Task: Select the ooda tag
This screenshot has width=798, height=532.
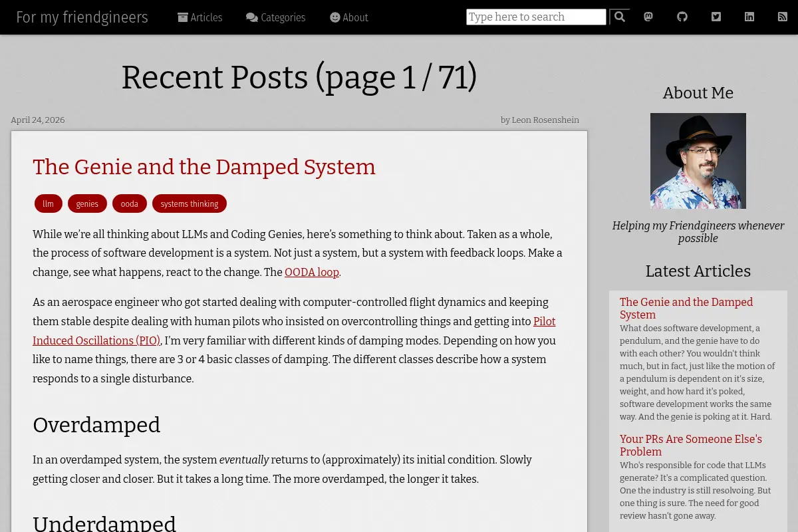Action: tap(130, 203)
